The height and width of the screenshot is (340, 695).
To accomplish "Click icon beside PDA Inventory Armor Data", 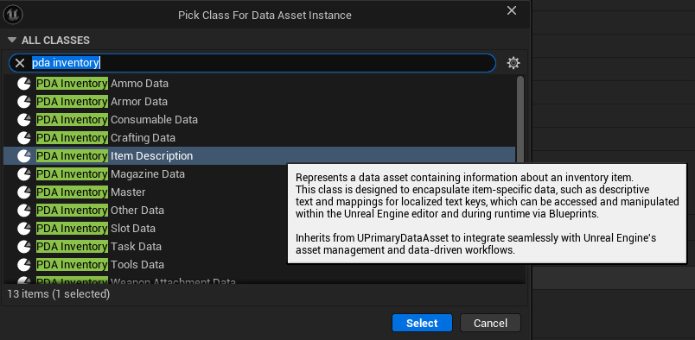I will click(x=24, y=102).
